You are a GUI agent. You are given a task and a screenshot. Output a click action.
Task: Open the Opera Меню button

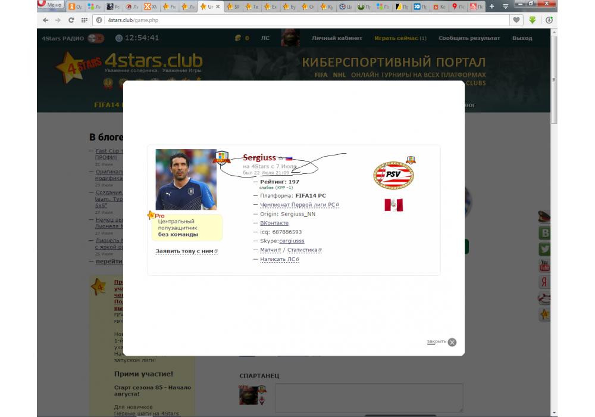(51, 5)
